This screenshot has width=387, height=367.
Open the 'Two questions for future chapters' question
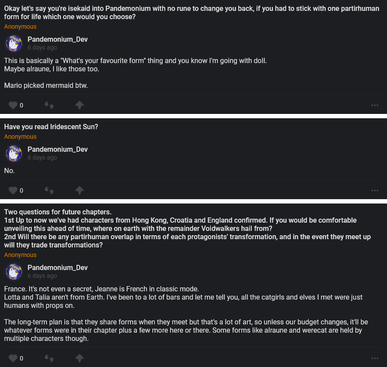[x=58, y=212]
